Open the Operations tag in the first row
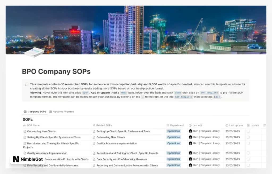272x174 pixels. point(173,131)
